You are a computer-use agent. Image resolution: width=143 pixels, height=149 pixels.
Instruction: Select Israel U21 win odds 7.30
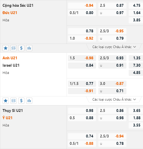(x=136, y=66)
